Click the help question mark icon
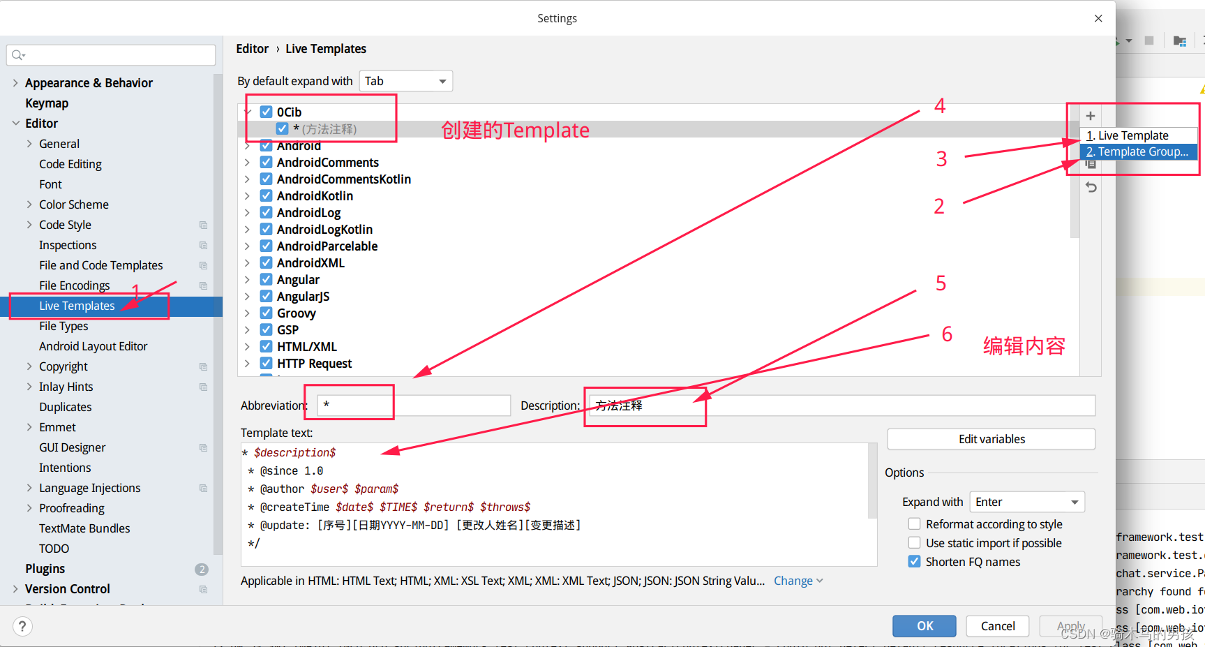This screenshot has width=1205, height=647. pos(22,626)
